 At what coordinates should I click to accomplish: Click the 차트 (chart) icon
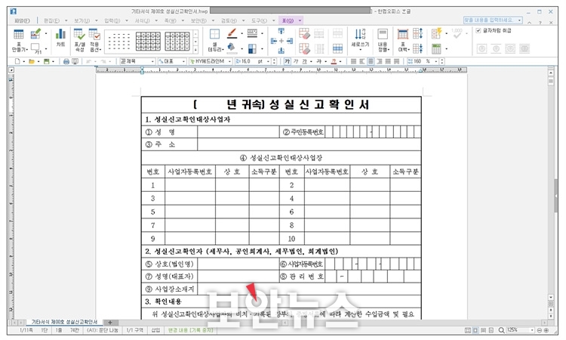[x=60, y=34]
